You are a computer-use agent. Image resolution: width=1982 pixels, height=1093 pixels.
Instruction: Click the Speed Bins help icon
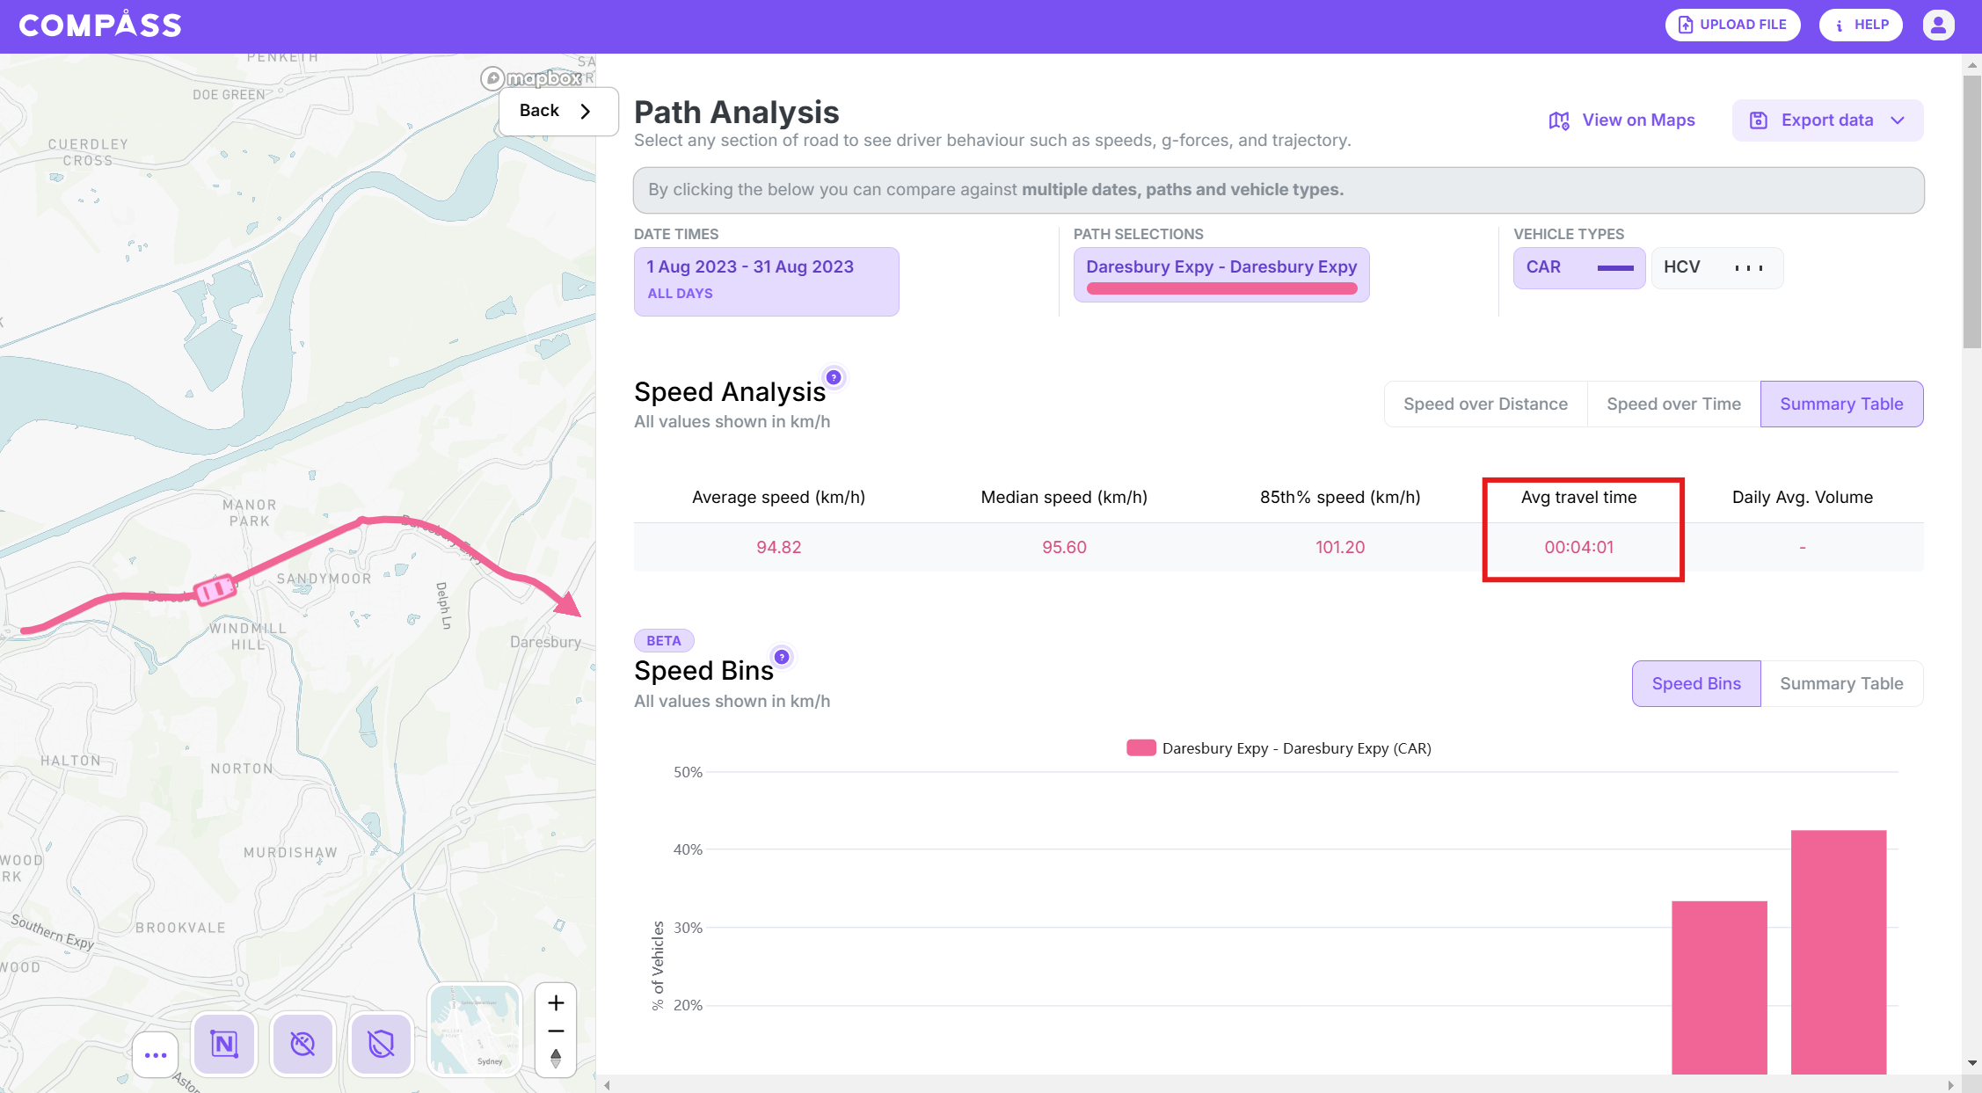(782, 657)
